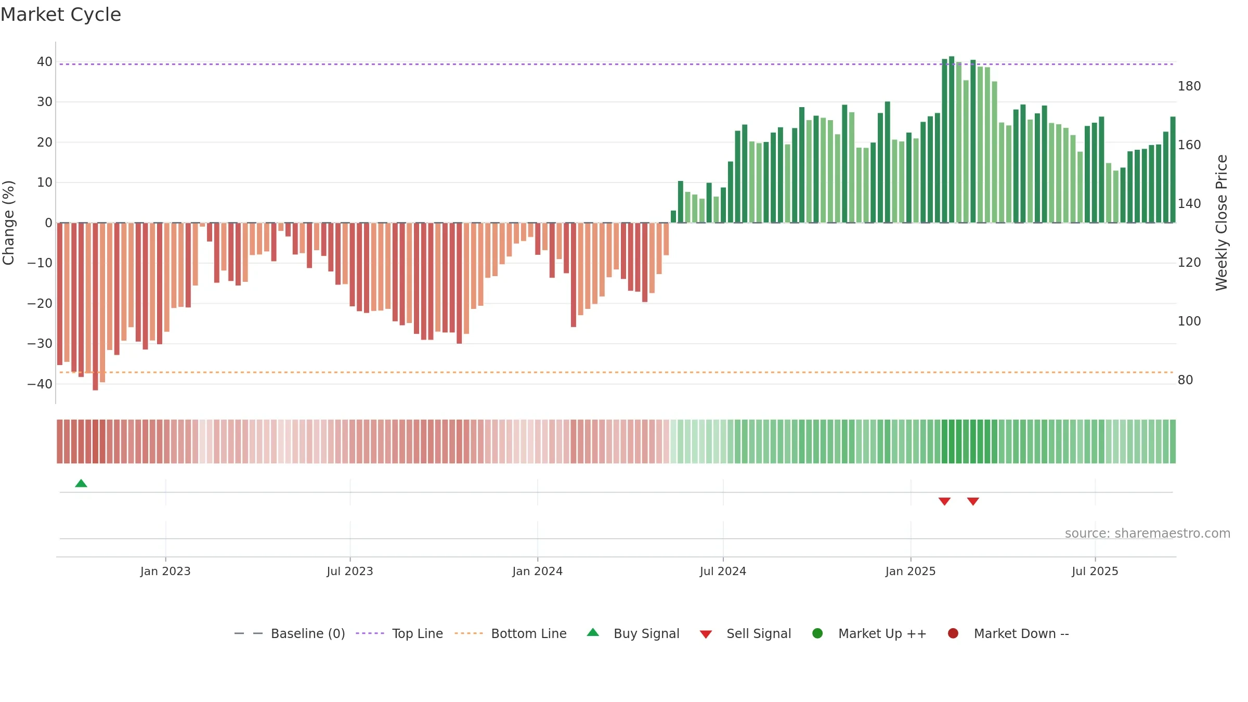This screenshot has width=1248, height=702.
Task: Click the Jan 2025 axis label
Action: point(911,571)
